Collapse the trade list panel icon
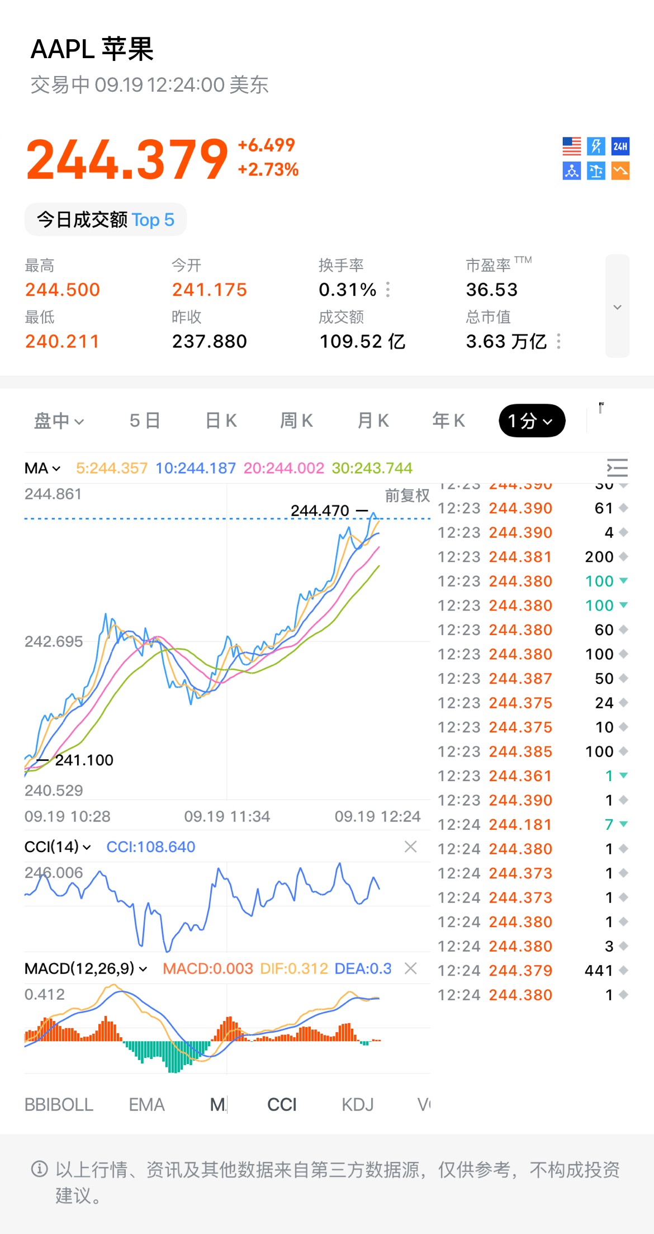Viewport: 654px width, 1234px height. [617, 467]
